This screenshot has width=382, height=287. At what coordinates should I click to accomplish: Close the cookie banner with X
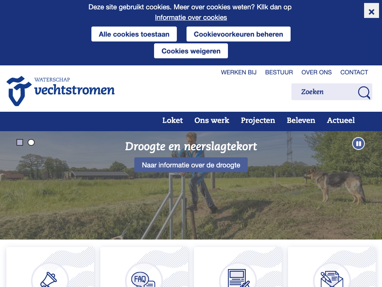click(x=372, y=10)
